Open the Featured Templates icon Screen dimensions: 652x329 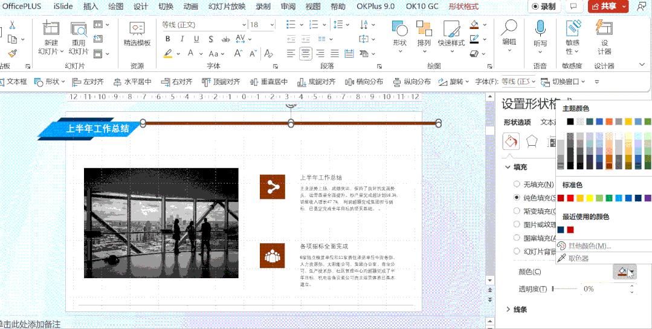point(137,28)
